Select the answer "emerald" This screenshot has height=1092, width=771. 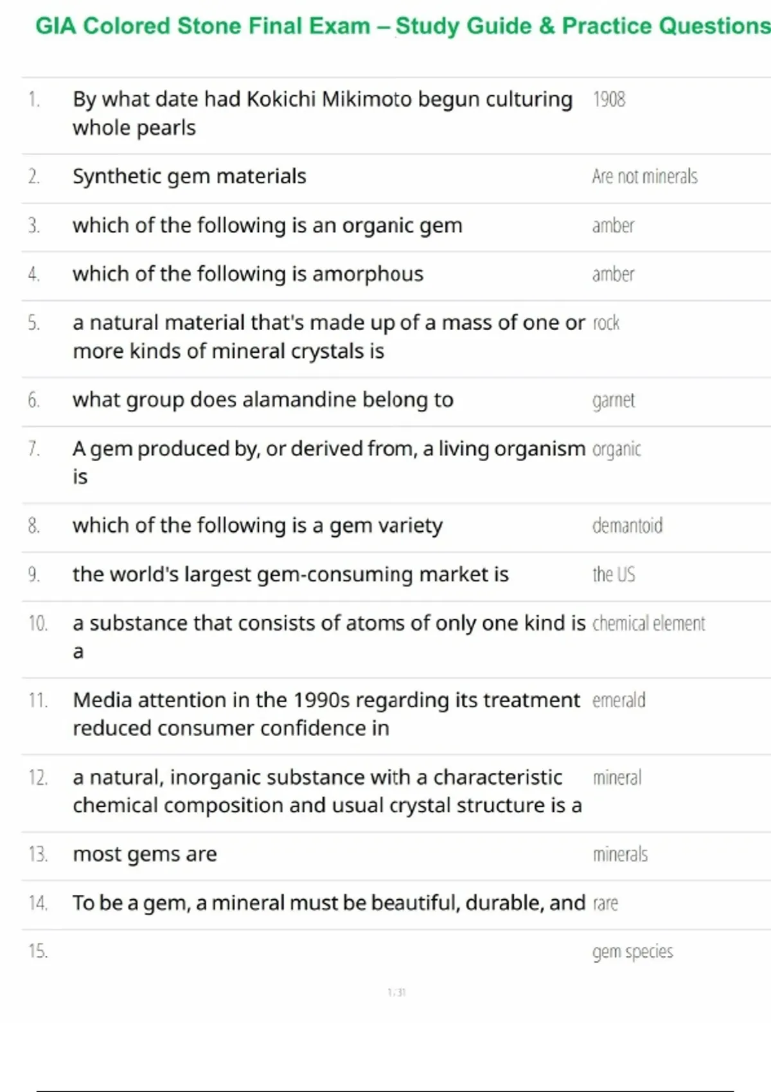point(619,700)
